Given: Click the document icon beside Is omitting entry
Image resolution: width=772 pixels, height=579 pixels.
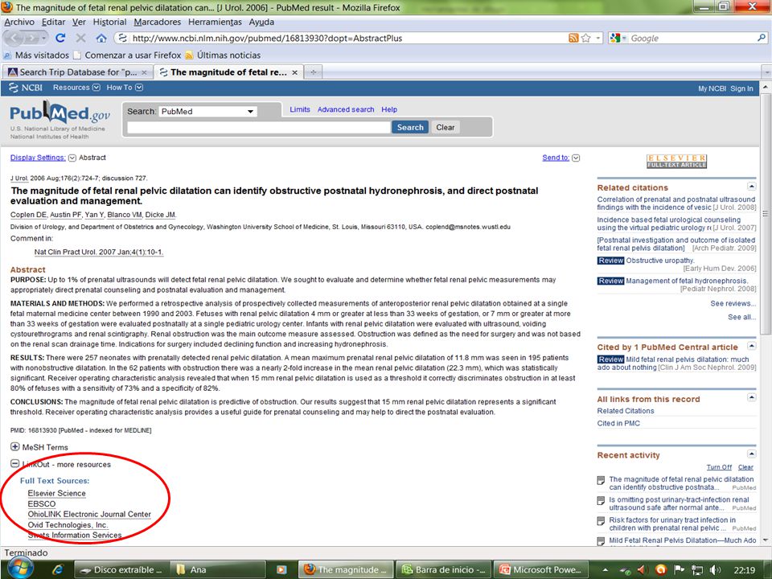Looking at the screenshot, I should tap(601, 501).
